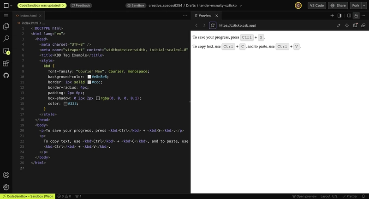Image resolution: width=369 pixels, height=199 pixels.
Task: Click the CodeSandbox was updated banner
Action: (x=42, y=6)
